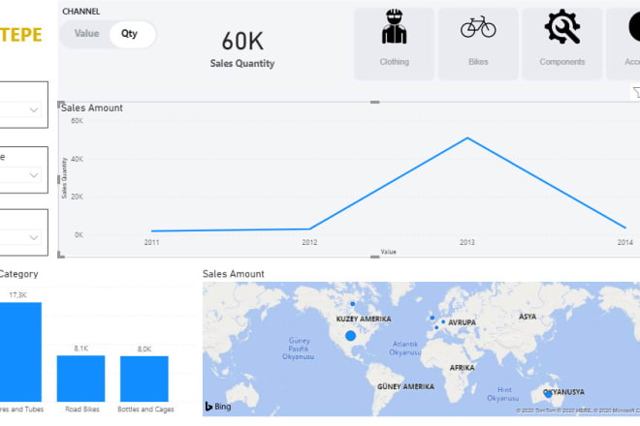Switch channel toggle to Value

[86, 34]
